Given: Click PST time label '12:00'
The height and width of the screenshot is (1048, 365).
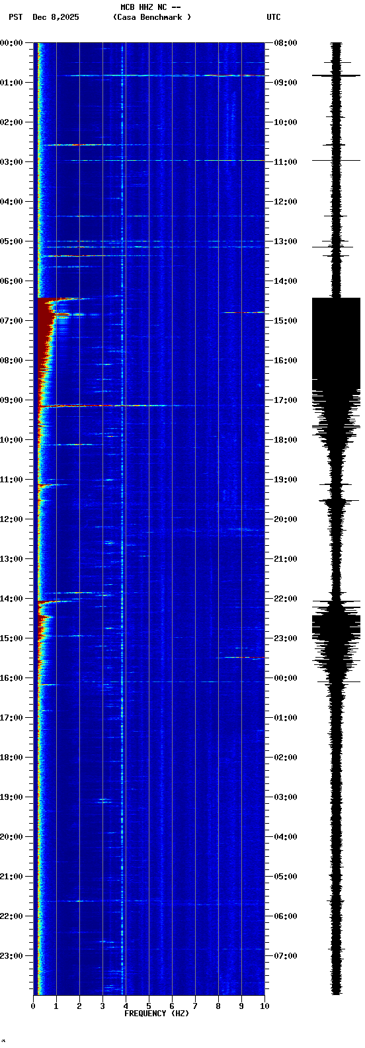Looking at the screenshot, I should click(11, 519).
